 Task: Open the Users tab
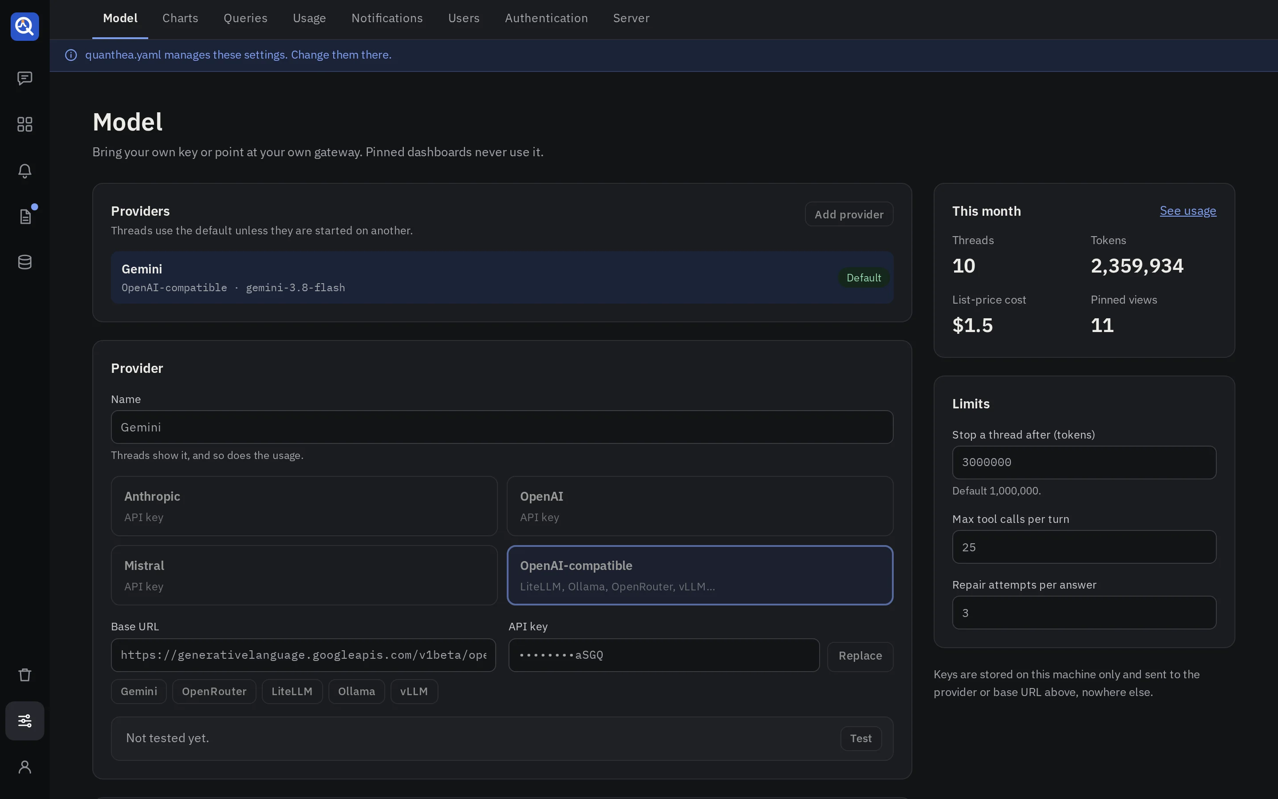point(464,19)
